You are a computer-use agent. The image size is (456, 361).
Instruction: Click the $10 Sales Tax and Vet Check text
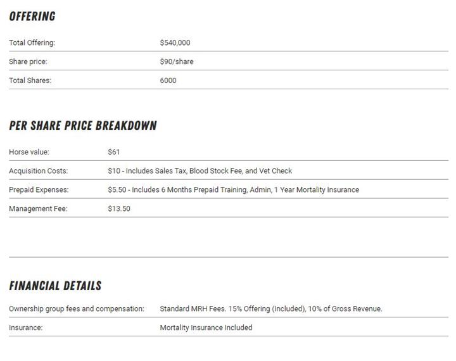click(200, 171)
